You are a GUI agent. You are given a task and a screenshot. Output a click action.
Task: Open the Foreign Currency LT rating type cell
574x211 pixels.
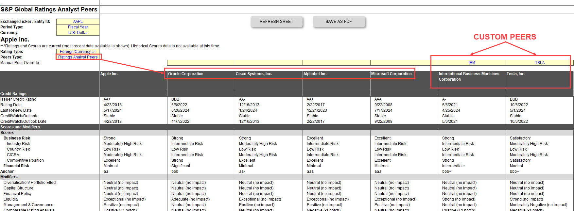[78, 52]
